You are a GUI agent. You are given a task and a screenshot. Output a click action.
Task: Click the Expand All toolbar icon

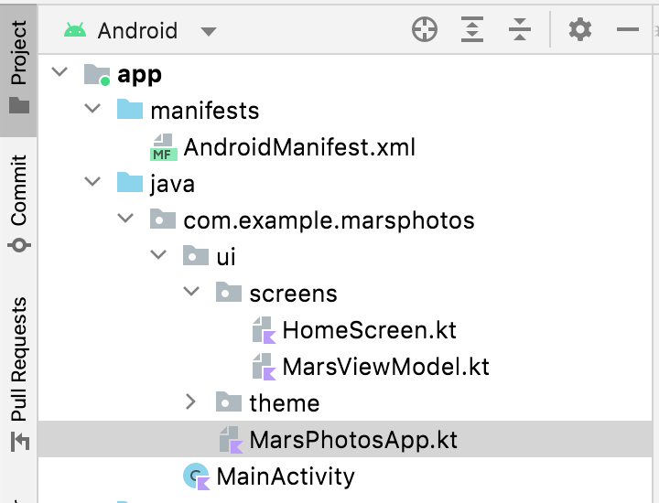click(472, 30)
